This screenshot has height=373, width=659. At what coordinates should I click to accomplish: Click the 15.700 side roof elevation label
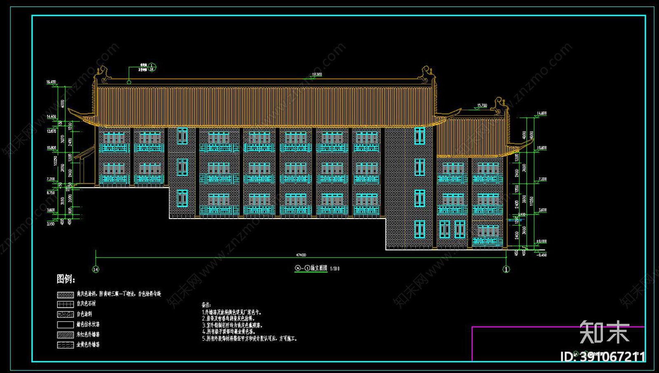point(482,106)
